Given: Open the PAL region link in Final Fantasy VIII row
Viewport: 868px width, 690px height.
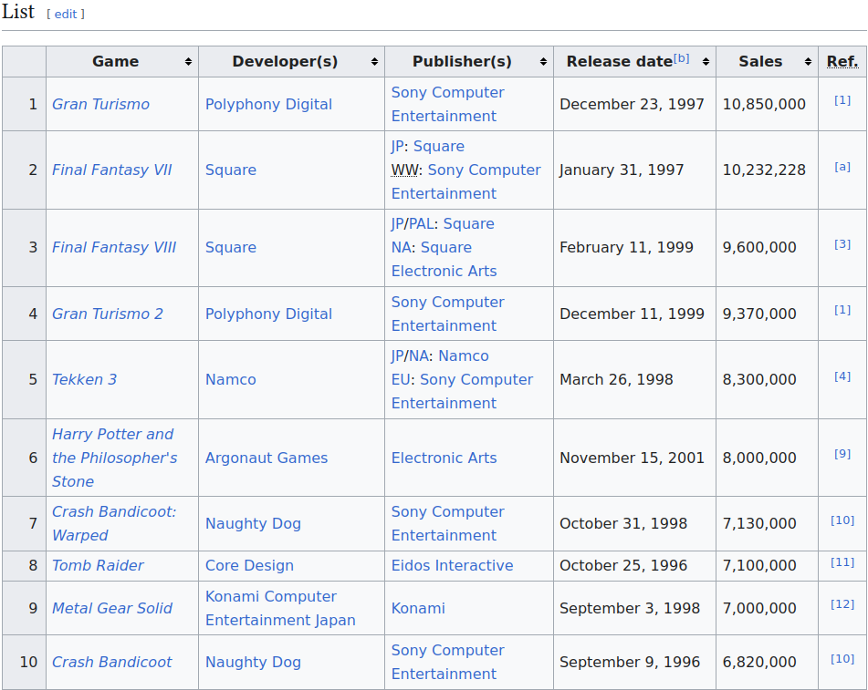Looking at the screenshot, I should point(421,224).
